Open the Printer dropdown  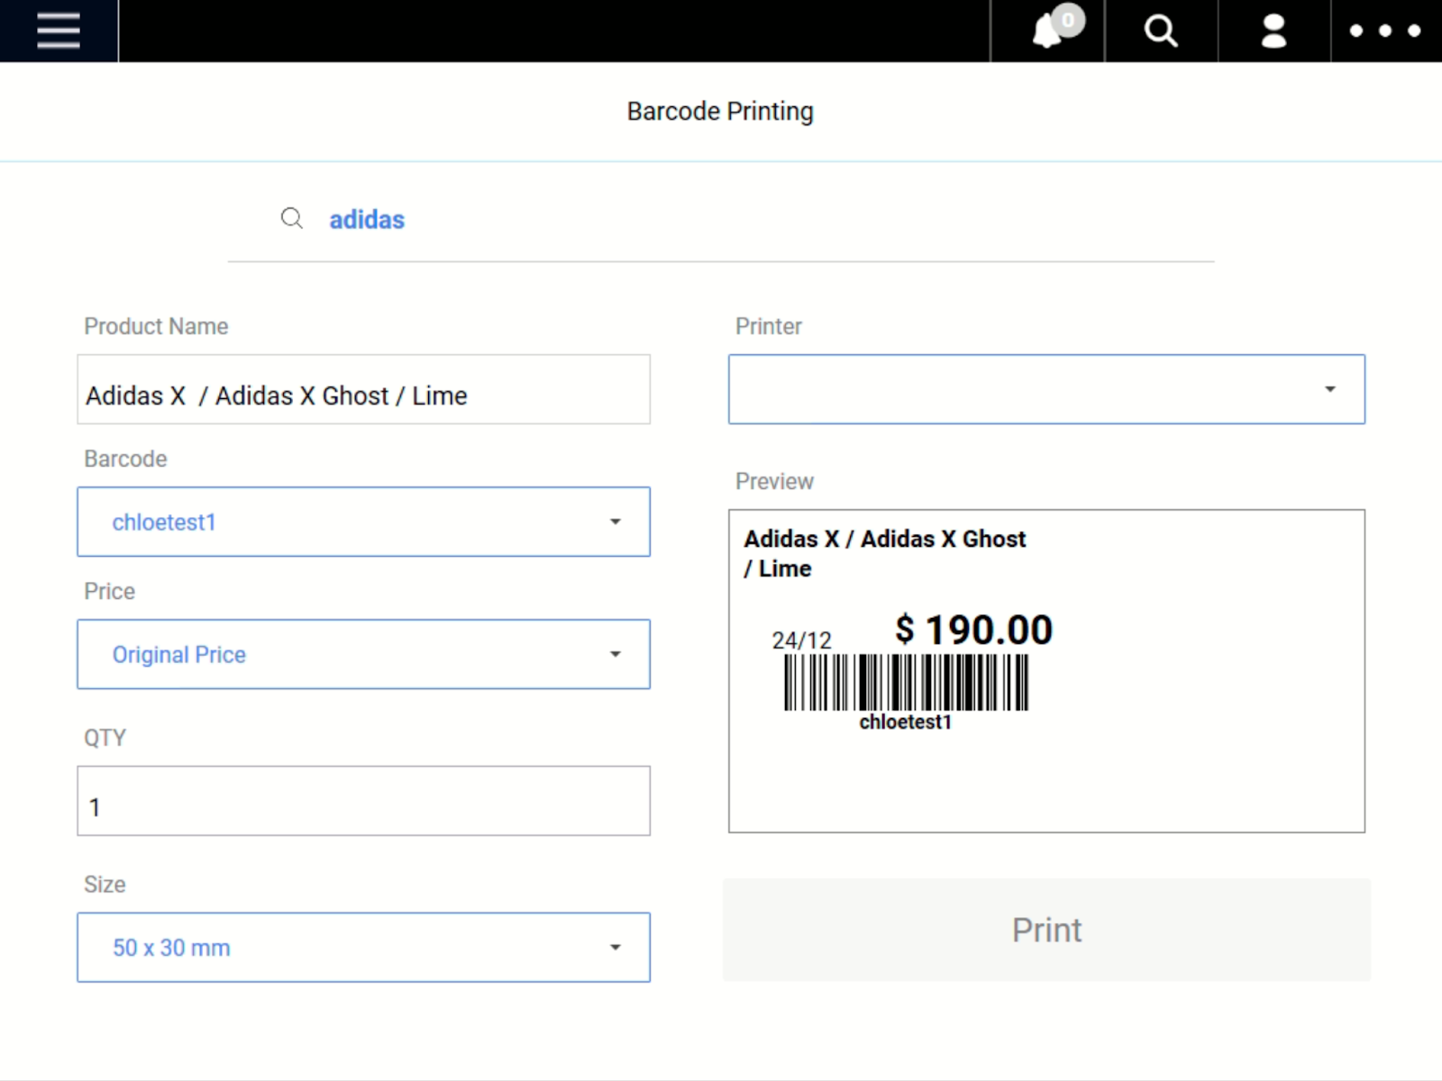point(1046,389)
